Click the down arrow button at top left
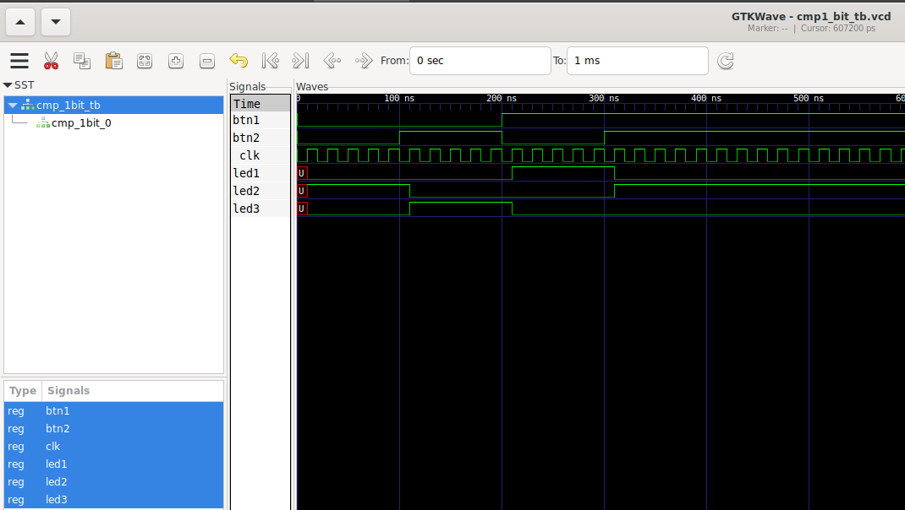 [55, 22]
